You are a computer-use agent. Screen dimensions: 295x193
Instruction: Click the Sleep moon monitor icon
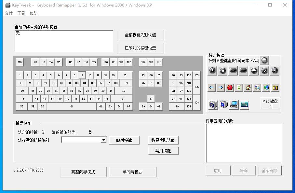[213, 104]
